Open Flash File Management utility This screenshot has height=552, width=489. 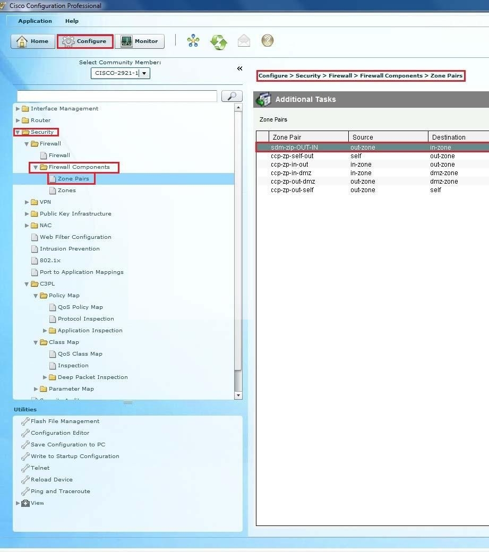(65, 421)
